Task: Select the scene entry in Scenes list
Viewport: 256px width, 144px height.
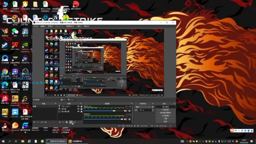Action: [45, 107]
